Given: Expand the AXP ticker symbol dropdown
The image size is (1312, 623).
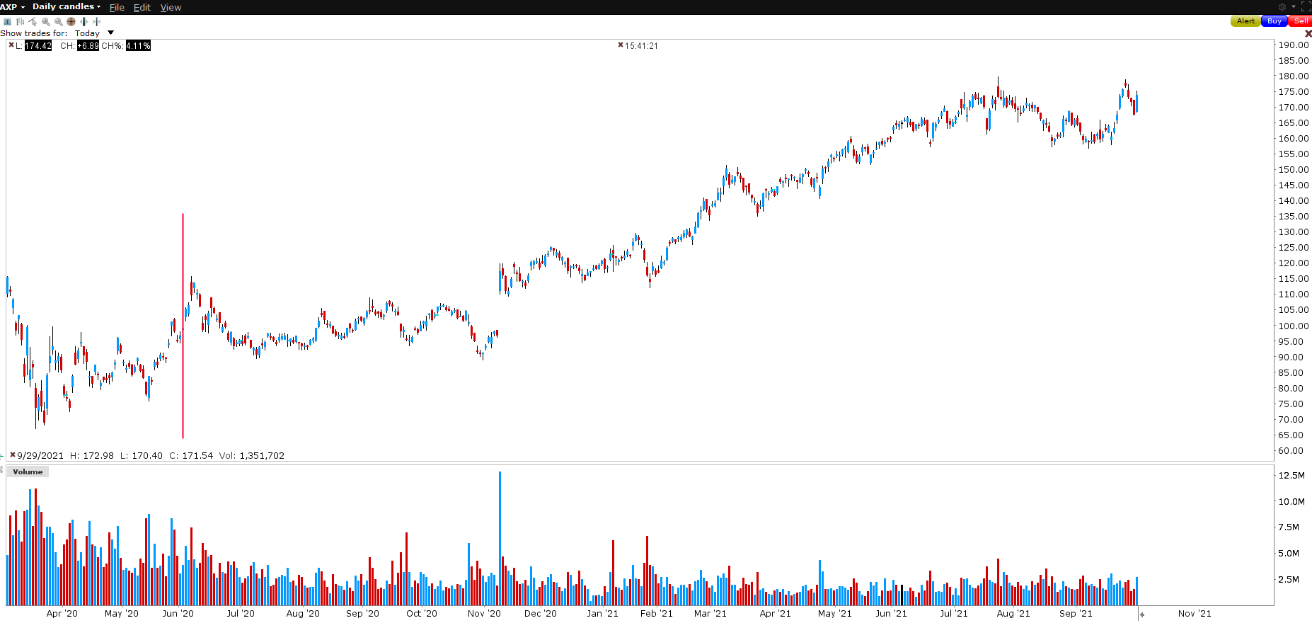Looking at the screenshot, I should (x=13, y=6).
